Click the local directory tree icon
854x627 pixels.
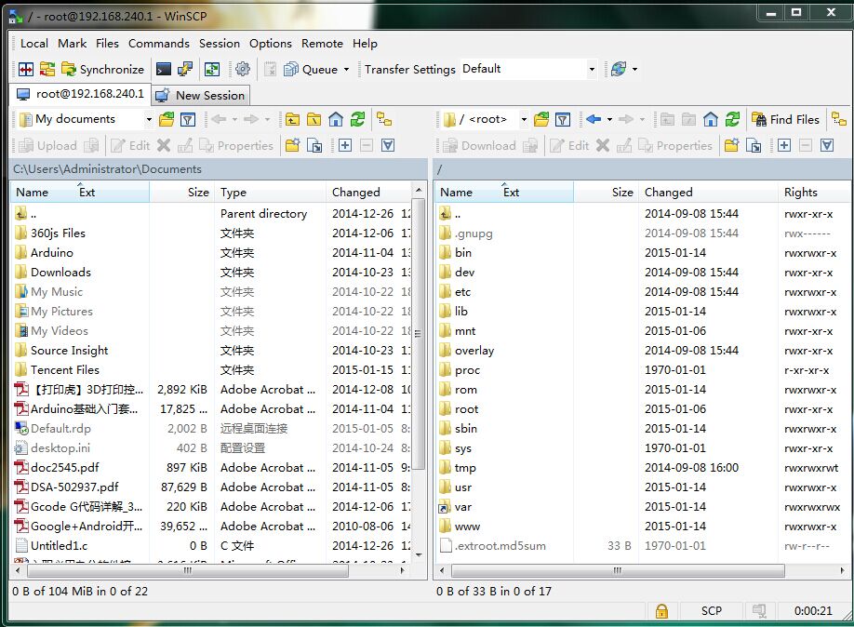click(384, 119)
